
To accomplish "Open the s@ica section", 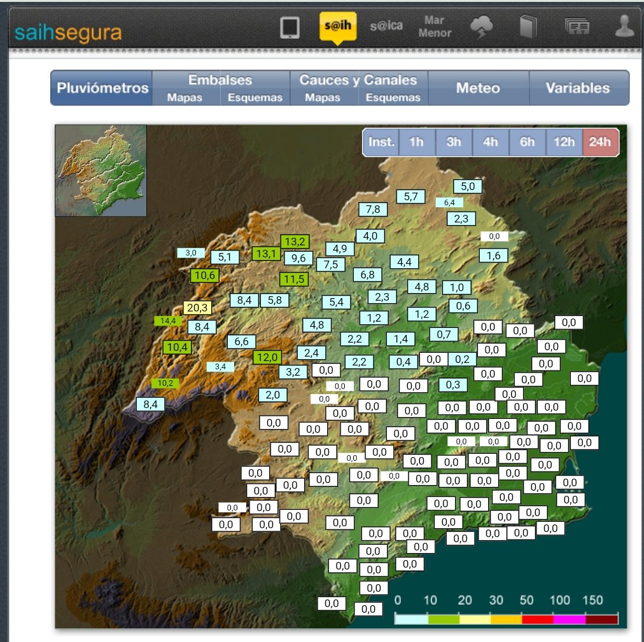I will coord(386,26).
